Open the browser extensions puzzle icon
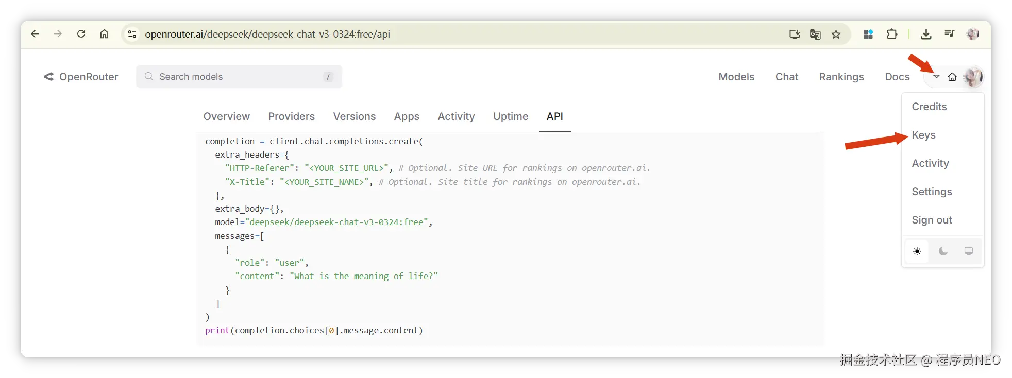The height and width of the screenshot is (378, 1012). [892, 34]
